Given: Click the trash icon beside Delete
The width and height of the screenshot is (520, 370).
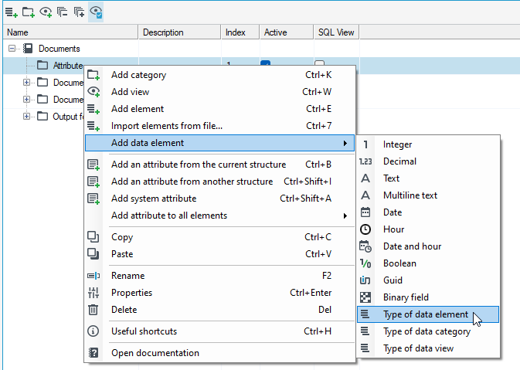Looking at the screenshot, I should [x=93, y=309].
